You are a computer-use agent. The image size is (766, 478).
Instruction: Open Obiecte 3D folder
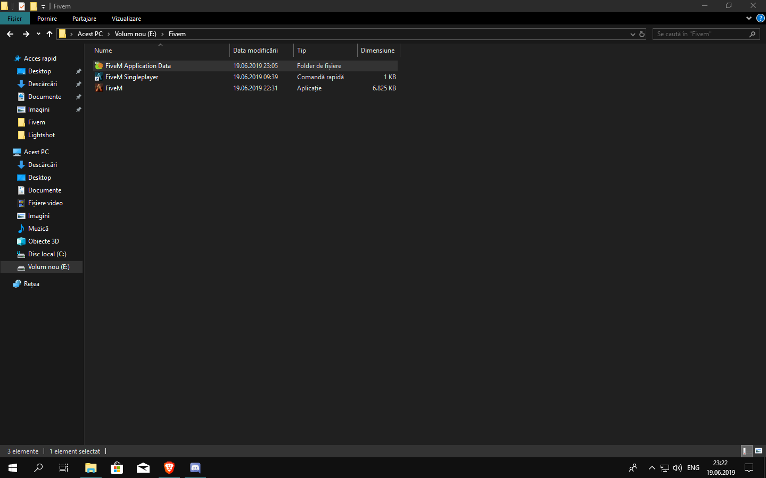(x=43, y=241)
